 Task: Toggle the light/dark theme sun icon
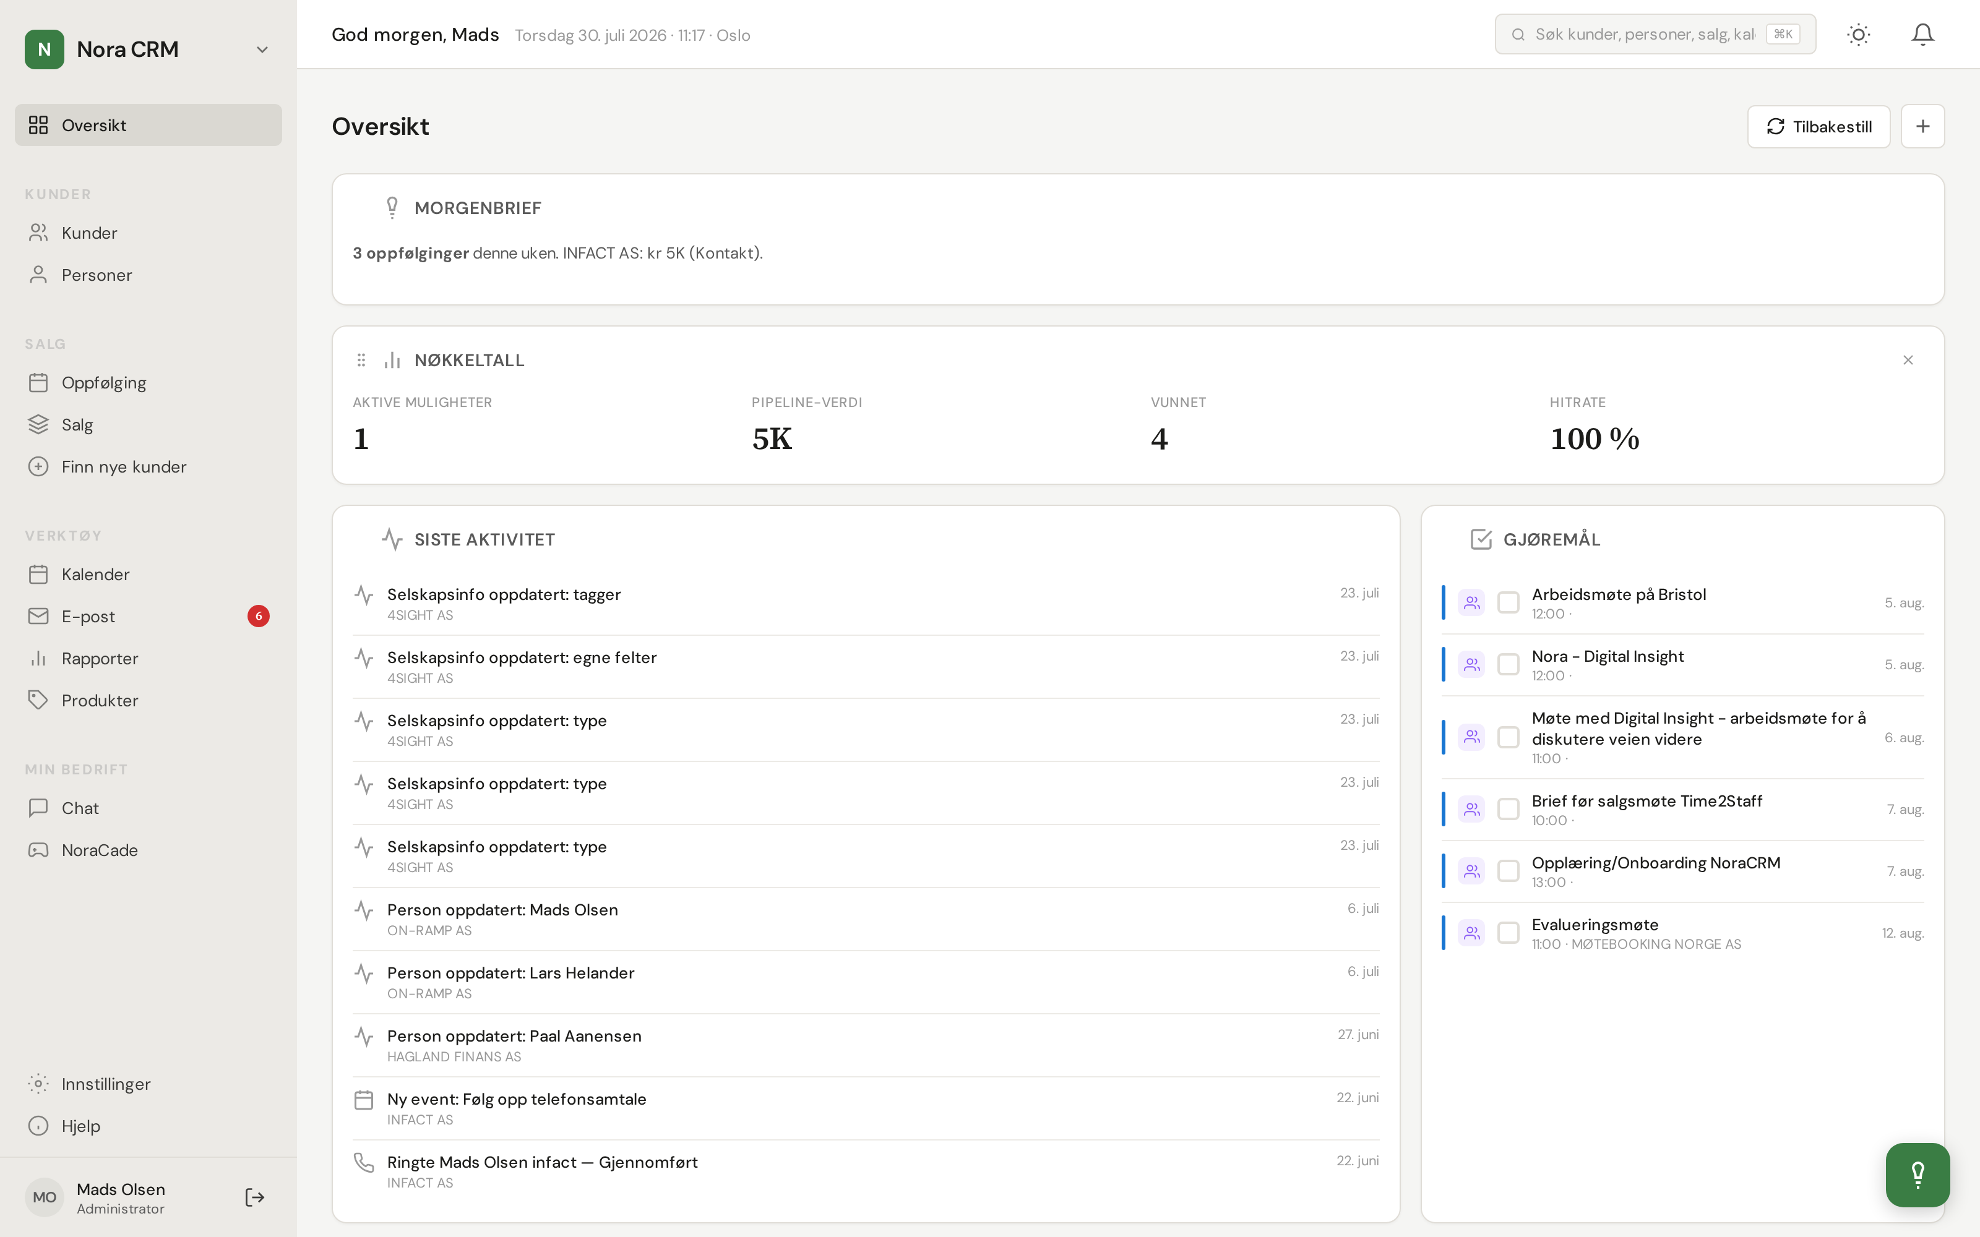(1859, 35)
